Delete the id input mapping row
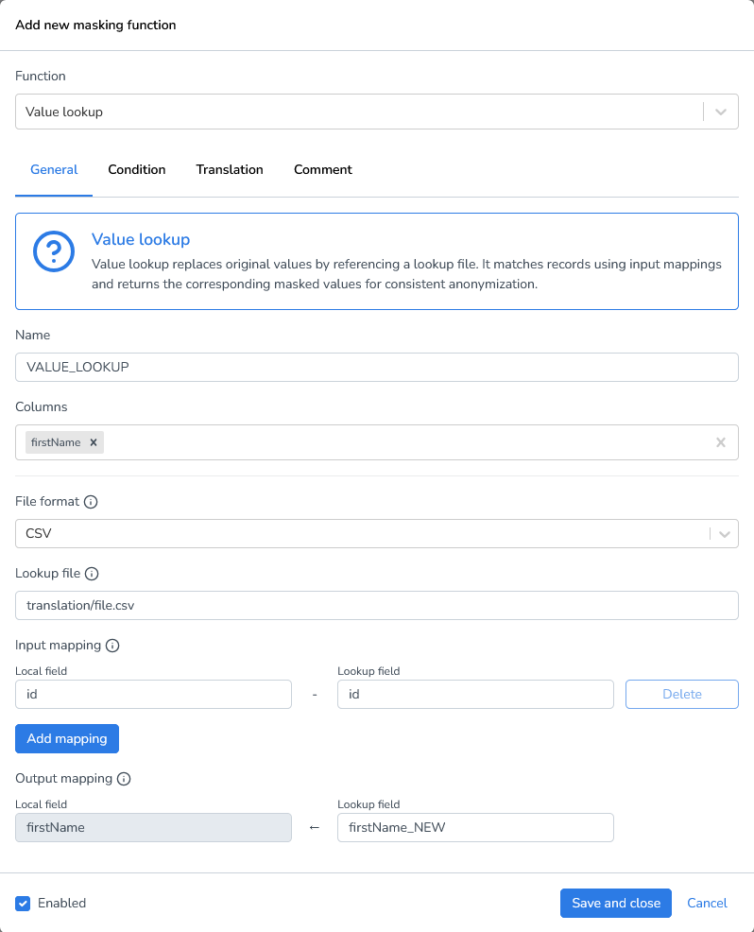 pyautogui.click(x=681, y=694)
